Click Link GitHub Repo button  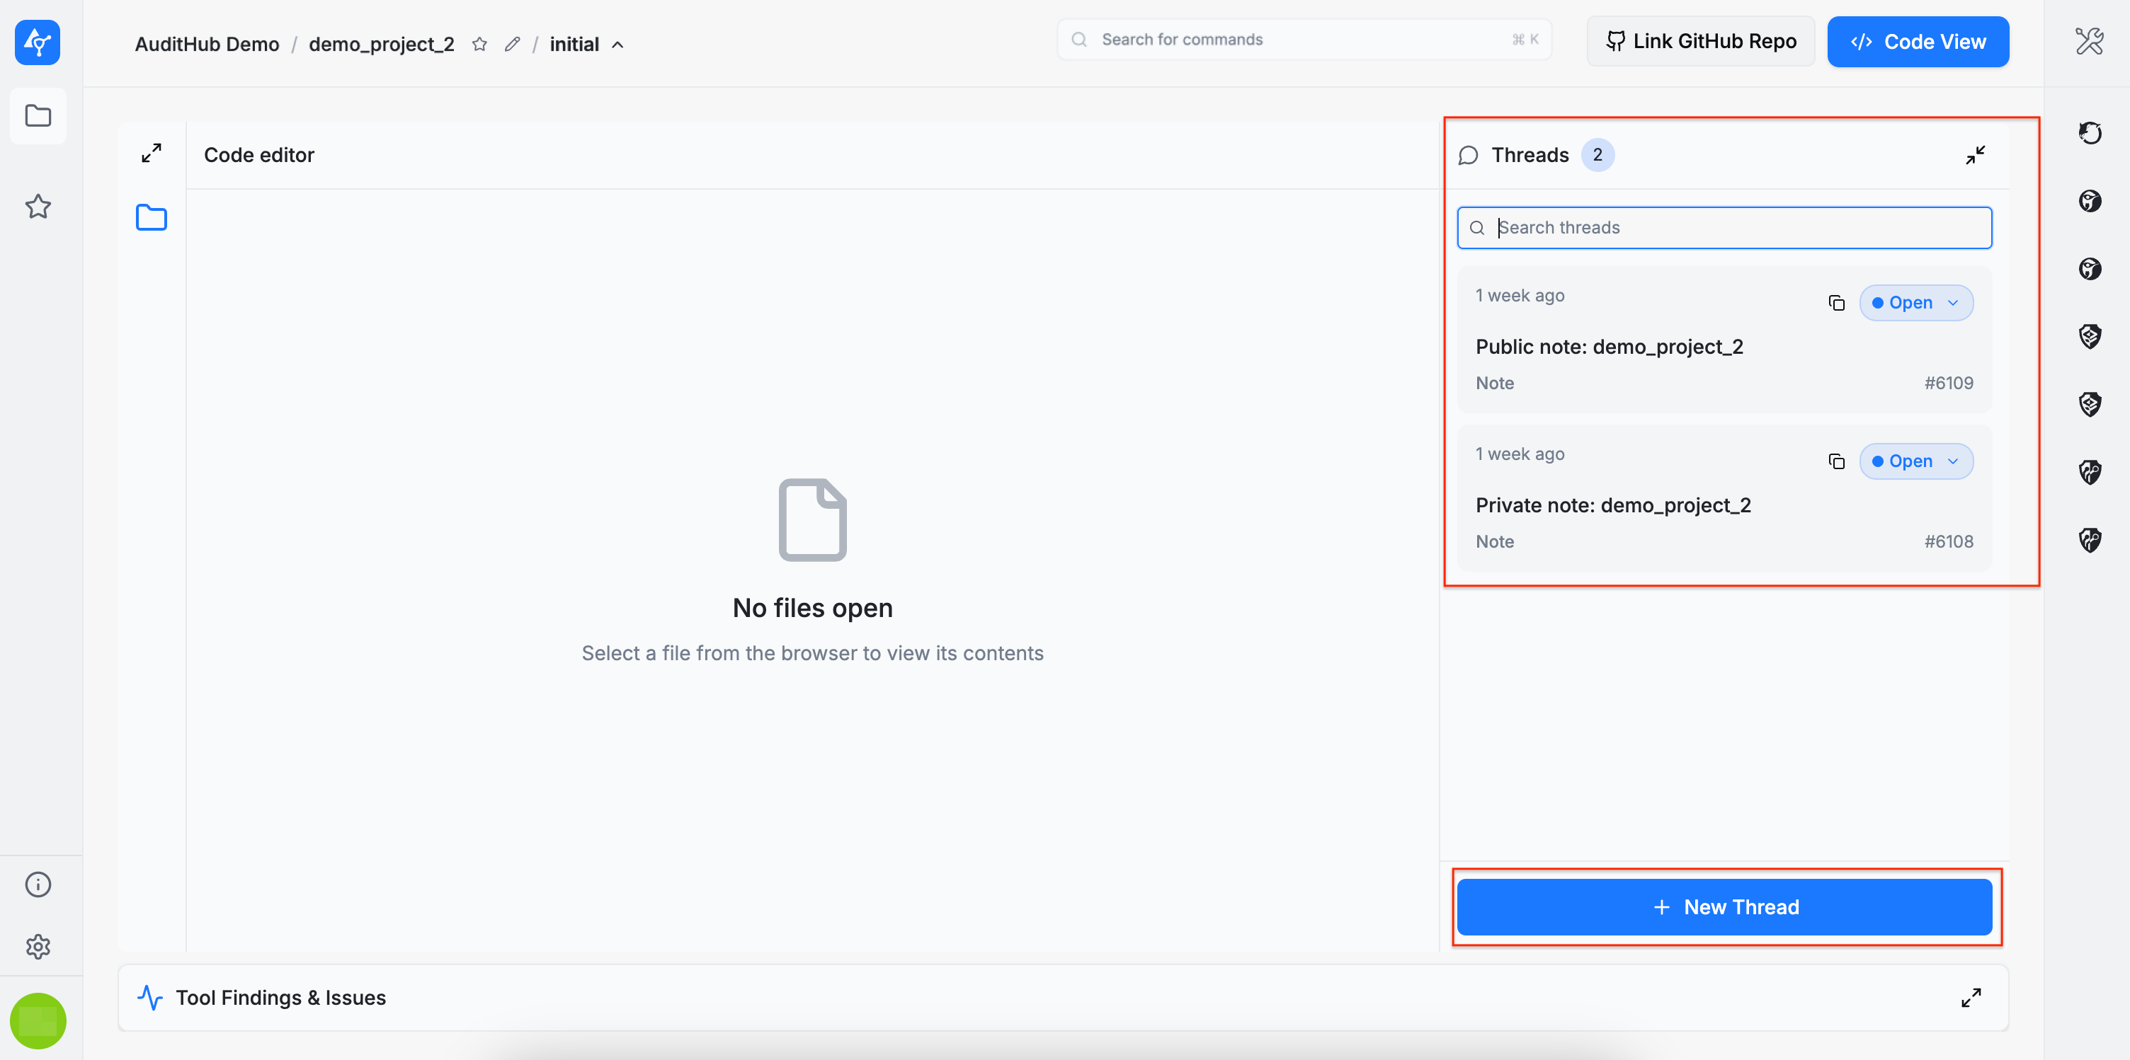click(x=1700, y=41)
